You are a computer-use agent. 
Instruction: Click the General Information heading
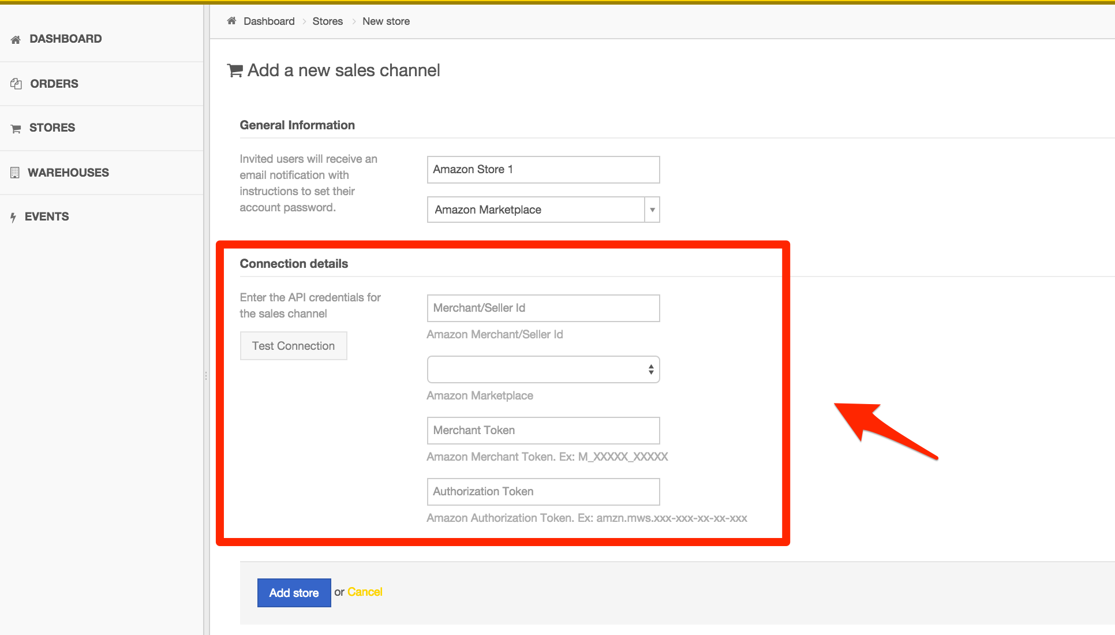click(x=297, y=125)
